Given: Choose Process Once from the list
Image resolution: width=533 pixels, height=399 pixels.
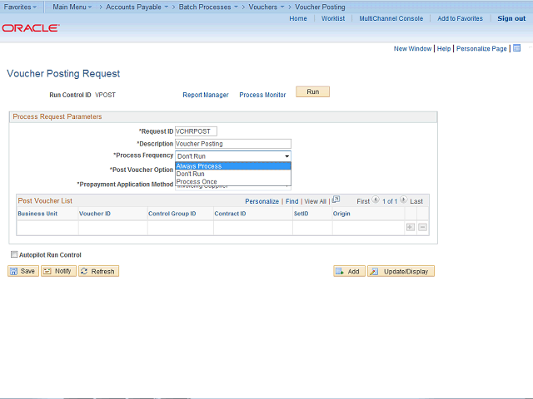Looking at the screenshot, I should 233,181.
